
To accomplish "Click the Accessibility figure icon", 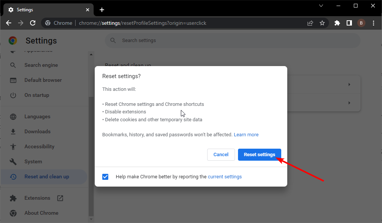I will click(13, 147).
